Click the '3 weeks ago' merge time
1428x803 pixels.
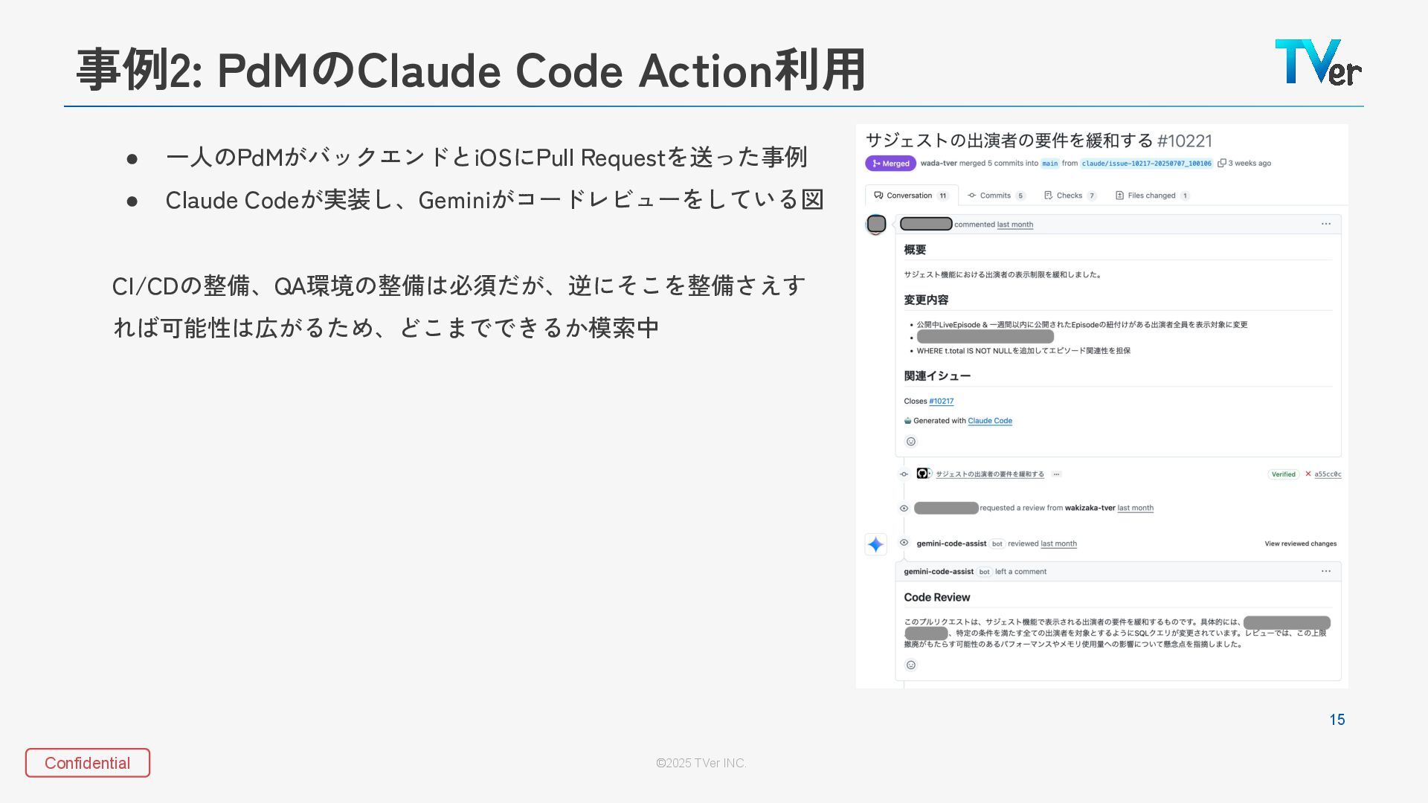(x=1249, y=164)
